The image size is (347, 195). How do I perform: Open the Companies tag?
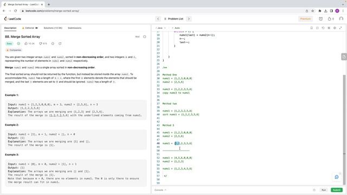click(x=14, y=50)
